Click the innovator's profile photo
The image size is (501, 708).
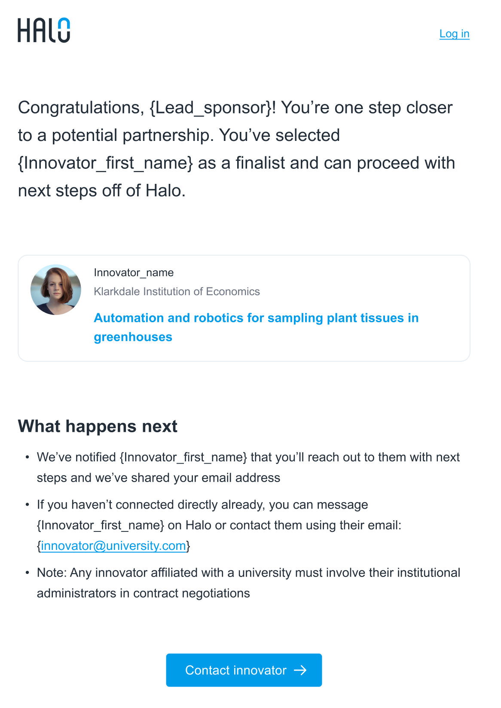point(56,290)
